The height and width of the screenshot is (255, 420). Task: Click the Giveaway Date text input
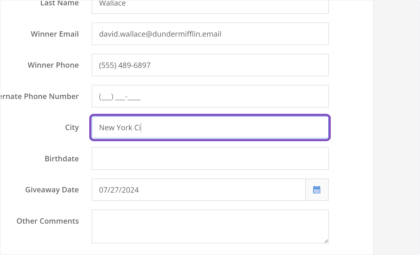click(x=198, y=190)
